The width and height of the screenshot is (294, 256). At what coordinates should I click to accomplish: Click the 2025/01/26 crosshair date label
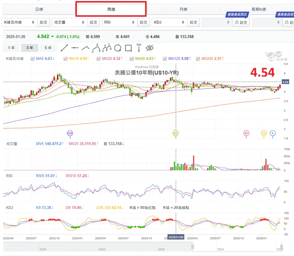coord(176,237)
